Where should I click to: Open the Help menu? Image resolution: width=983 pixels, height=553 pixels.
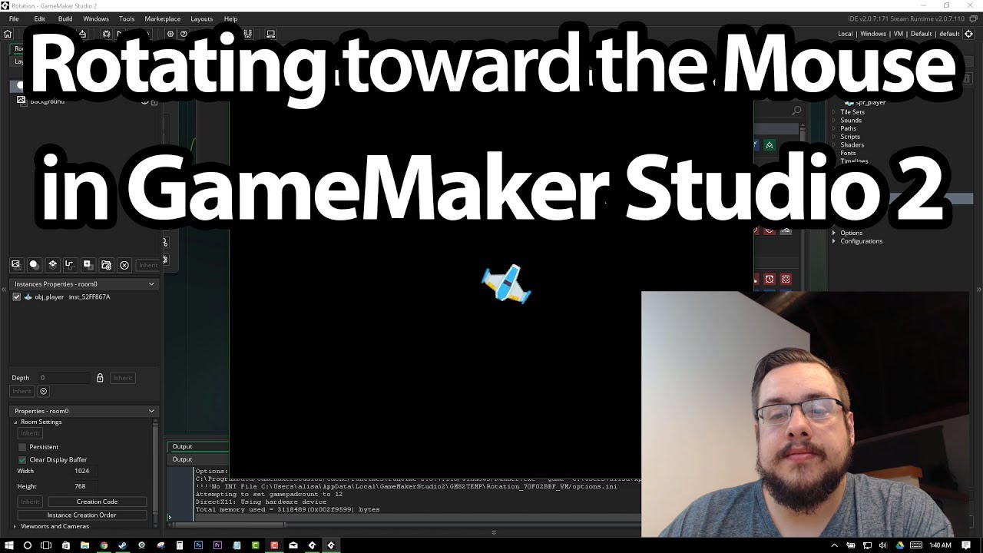tap(230, 18)
